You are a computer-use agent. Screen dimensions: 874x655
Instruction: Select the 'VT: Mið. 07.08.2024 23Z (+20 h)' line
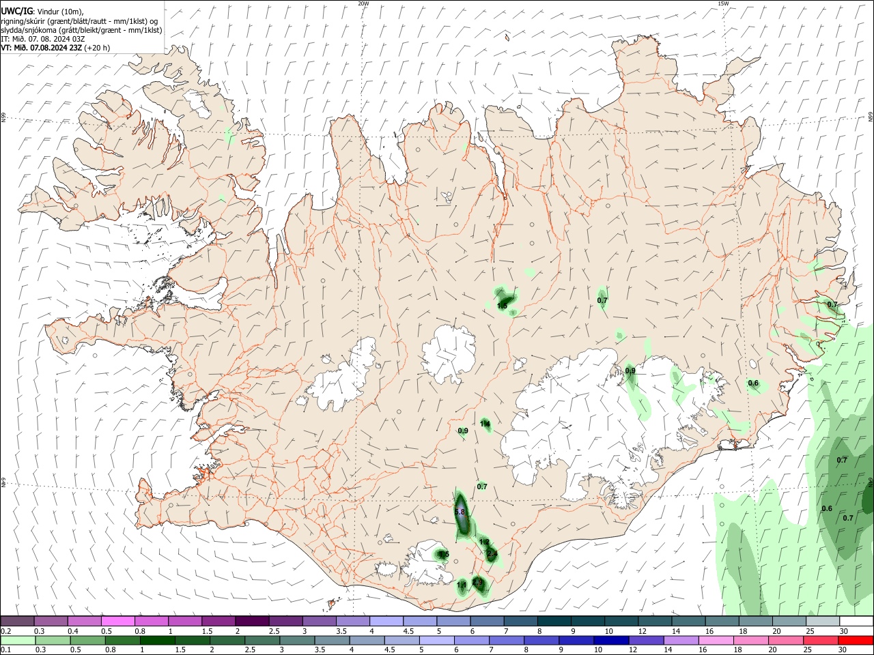tap(55, 48)
